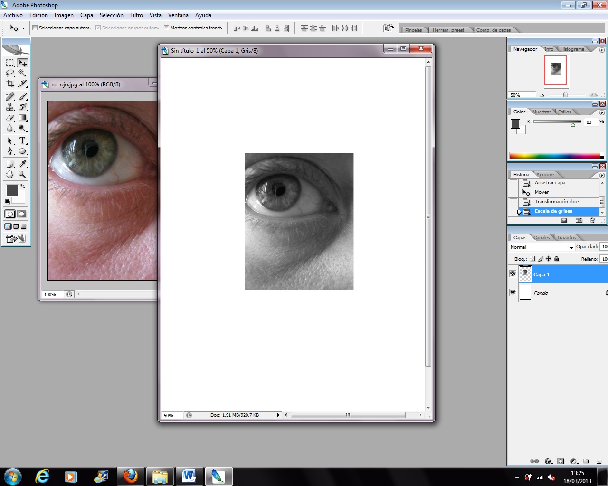Switch to the Canales tab
Viewport: 608px width, 486px height.
[541, 237]
